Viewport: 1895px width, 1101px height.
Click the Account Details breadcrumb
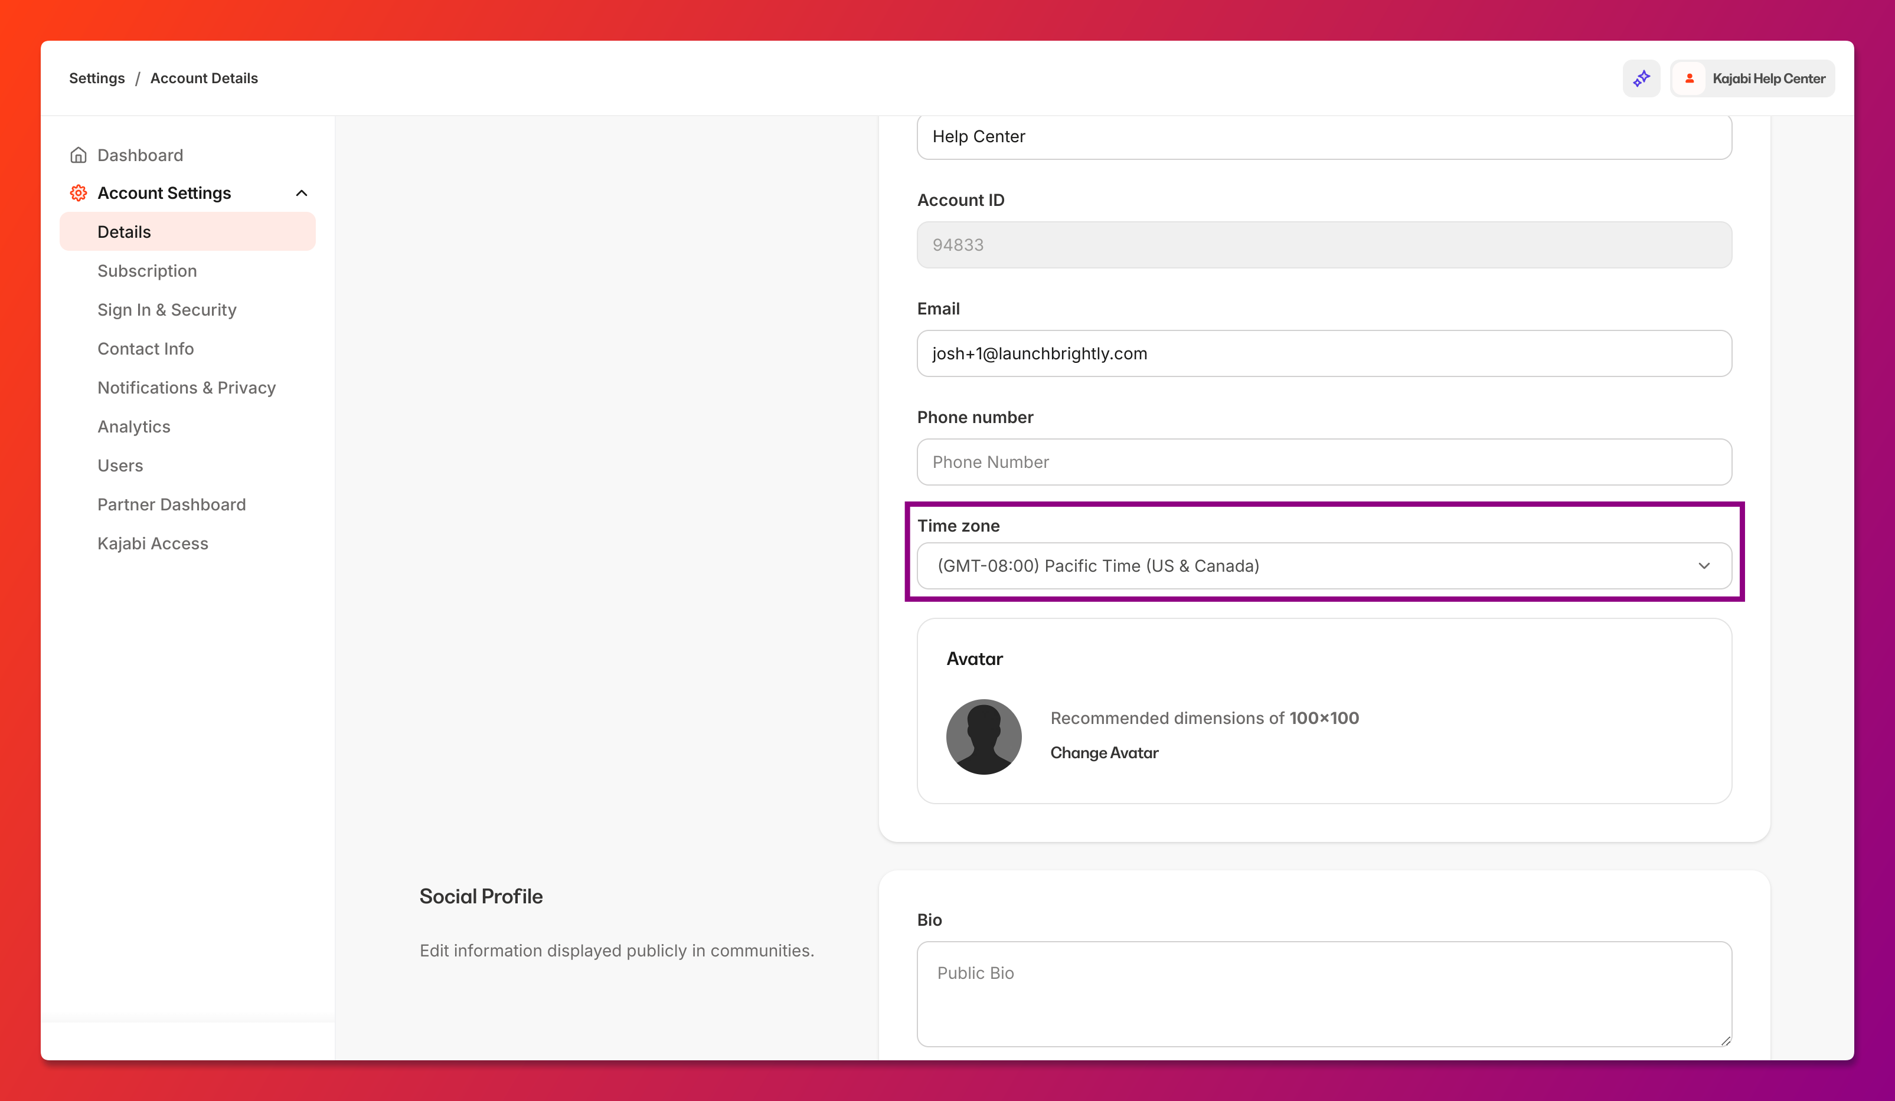pyautogui.click(x=204, y=78)
